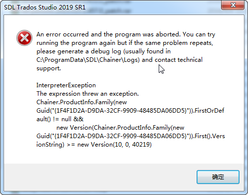Close the SDL Trados Studio error dialog
Image resolution: width=248 pixels, height=195 pixels.
pos(233,5)
